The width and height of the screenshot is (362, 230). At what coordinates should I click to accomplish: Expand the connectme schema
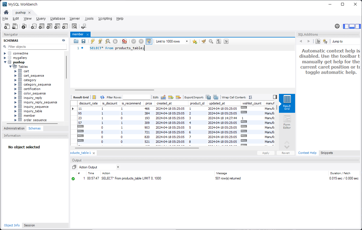5,53
